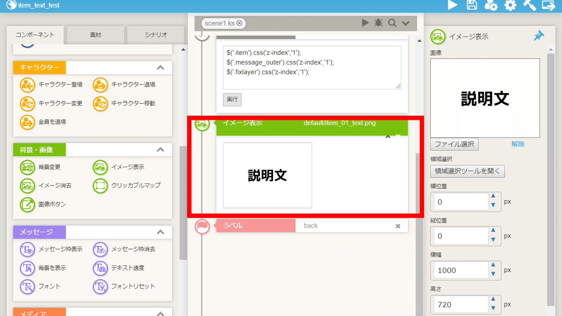The width and height of the screenshot is (562, 316).
Task: Increase 縦位置 with up arrow
Action: tap(493, 231)
